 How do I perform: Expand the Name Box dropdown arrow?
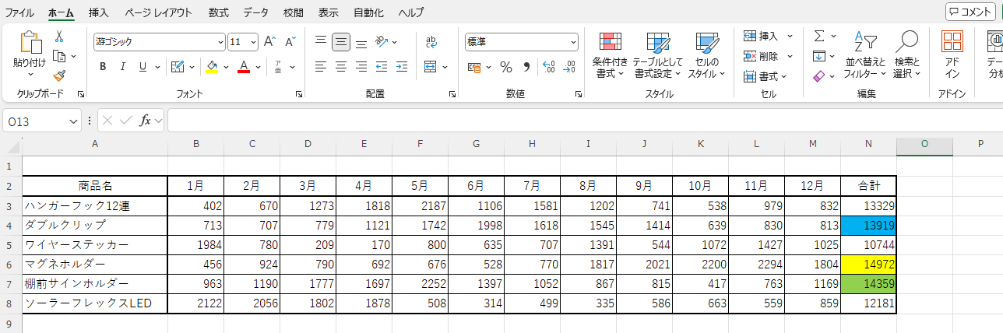(74, 121)
